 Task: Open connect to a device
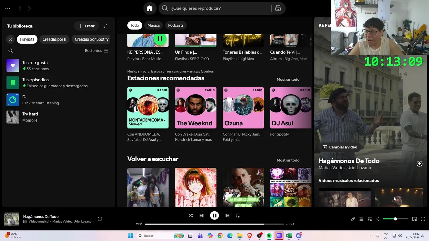tap(370, 219)
